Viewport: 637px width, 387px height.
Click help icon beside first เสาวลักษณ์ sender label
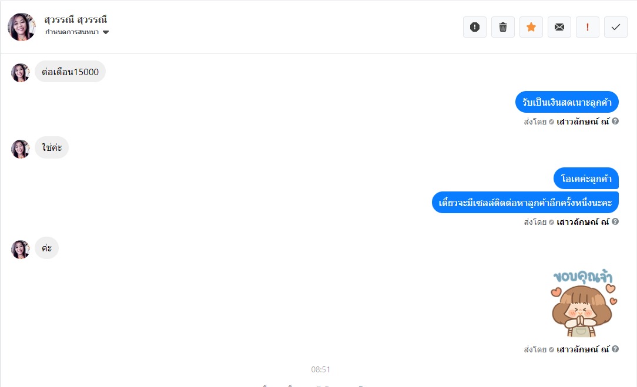pos(615,121)
